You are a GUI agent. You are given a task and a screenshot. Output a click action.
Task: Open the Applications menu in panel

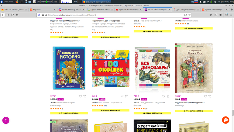coord(7,2)
